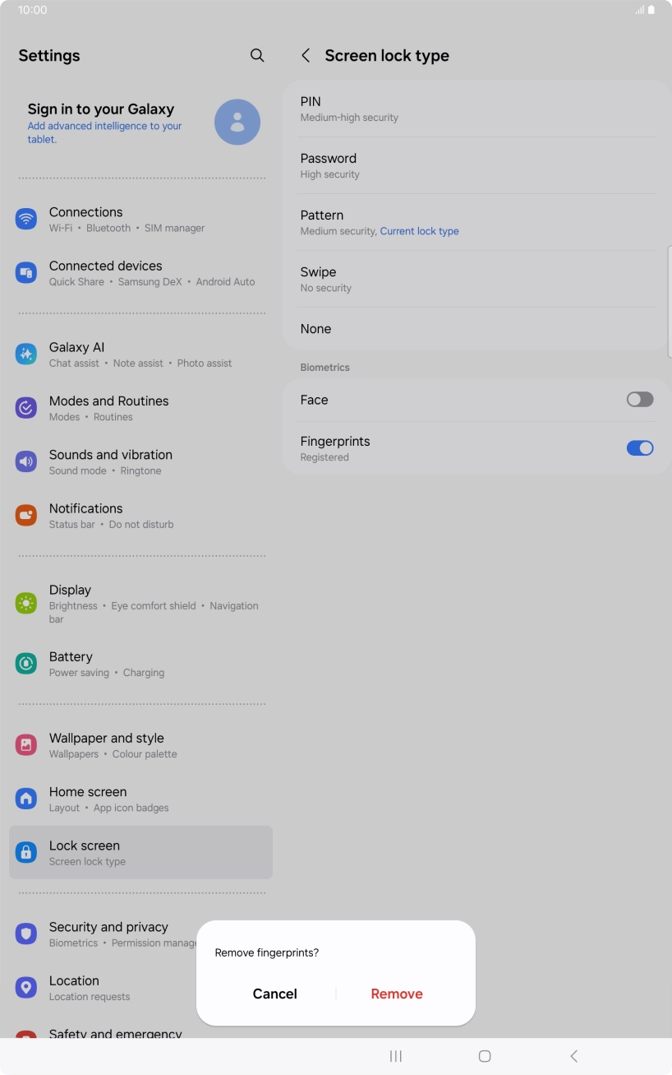Cancel the Remove fingerprints dialog
This screenshot has width=672, height=1075.
click(275, 994)
